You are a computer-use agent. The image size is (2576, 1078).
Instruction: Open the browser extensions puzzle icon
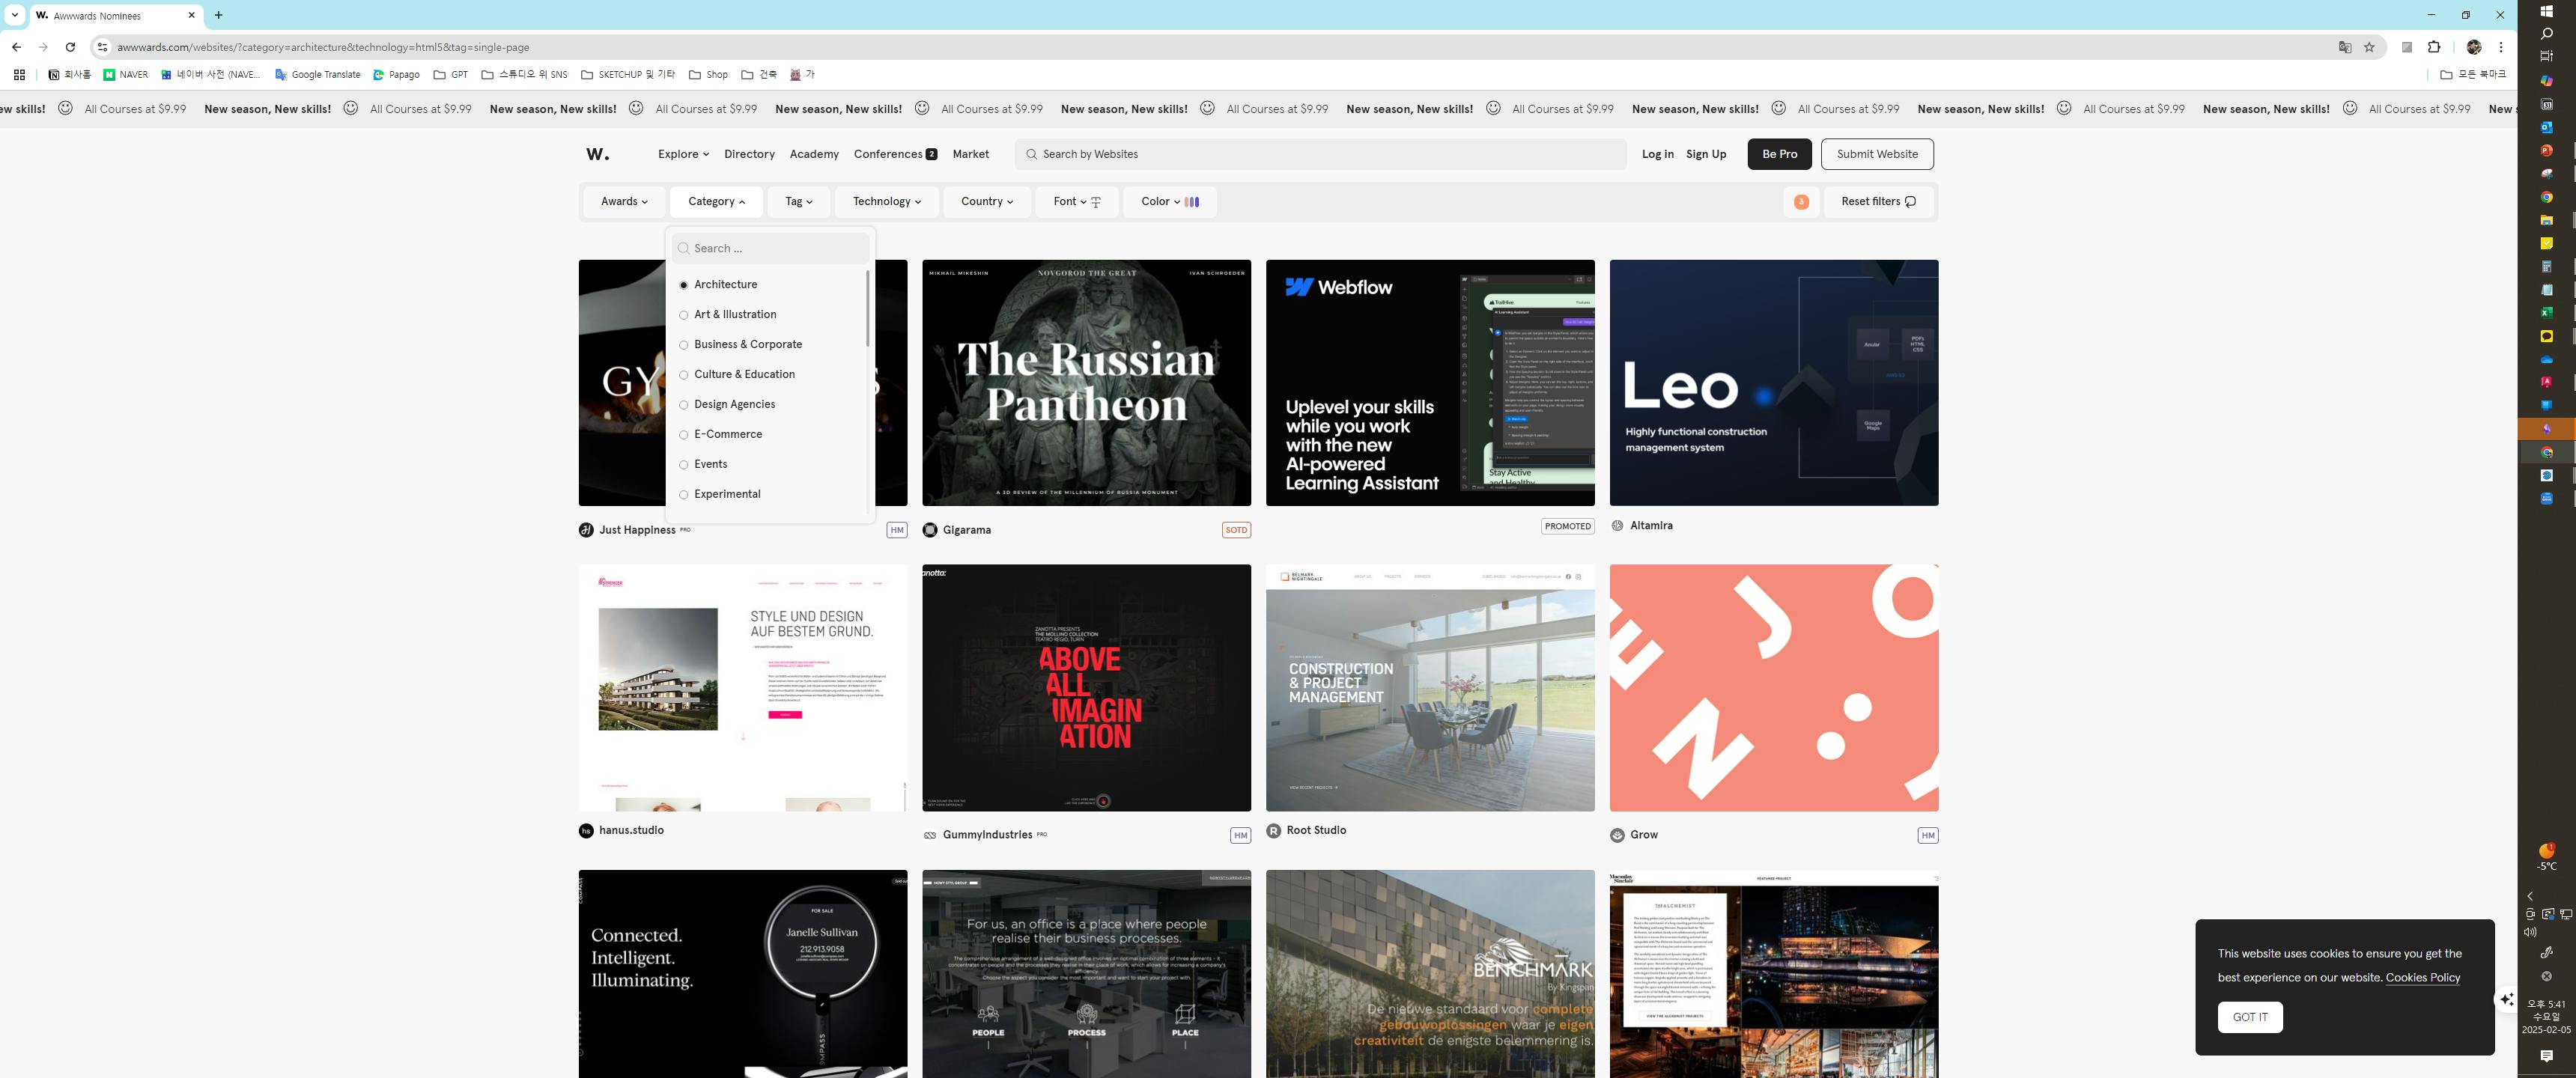coord(2434,47)
